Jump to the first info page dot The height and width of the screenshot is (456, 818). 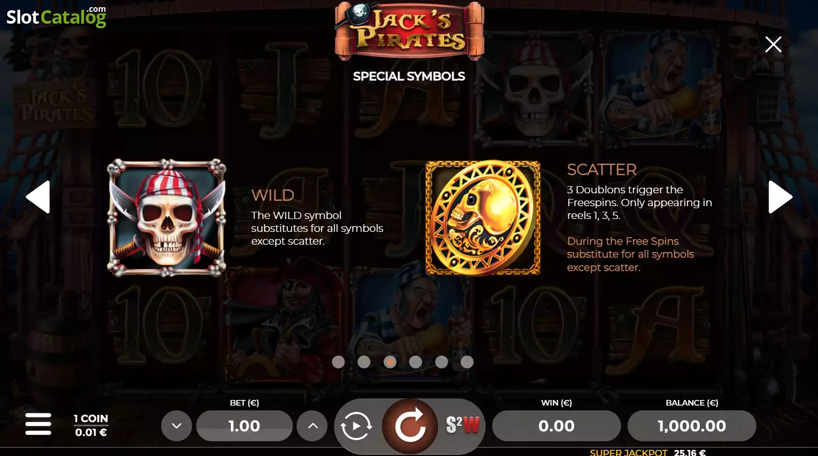pos(338,362)
